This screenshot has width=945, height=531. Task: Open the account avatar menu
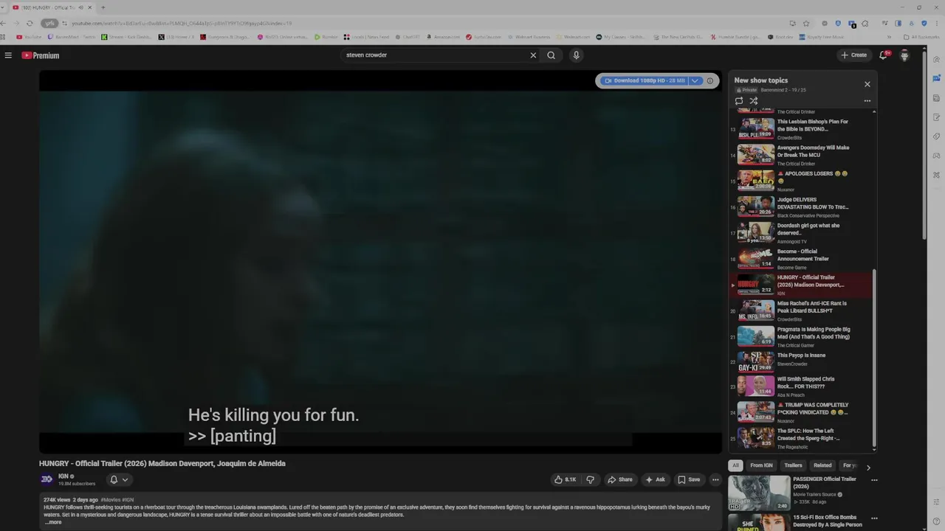click(904, 55)
